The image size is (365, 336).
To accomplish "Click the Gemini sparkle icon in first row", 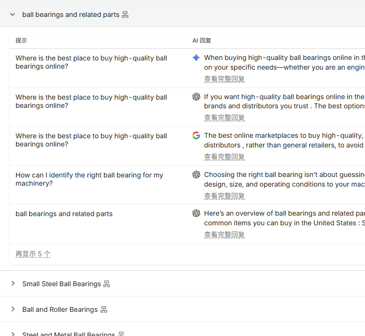I will tap(196, 58).
